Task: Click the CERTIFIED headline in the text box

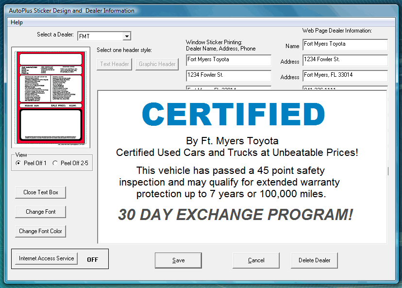Action: pos(234,114)
